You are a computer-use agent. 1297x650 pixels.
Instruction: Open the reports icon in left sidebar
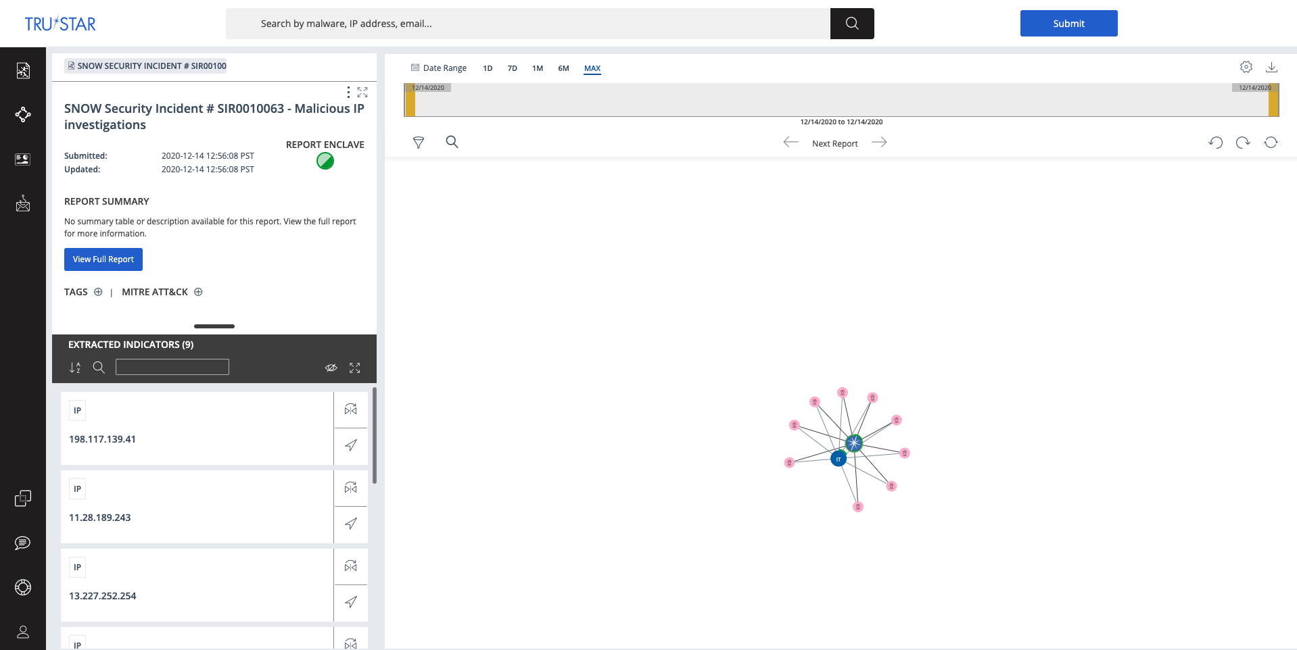click(23, 70)
